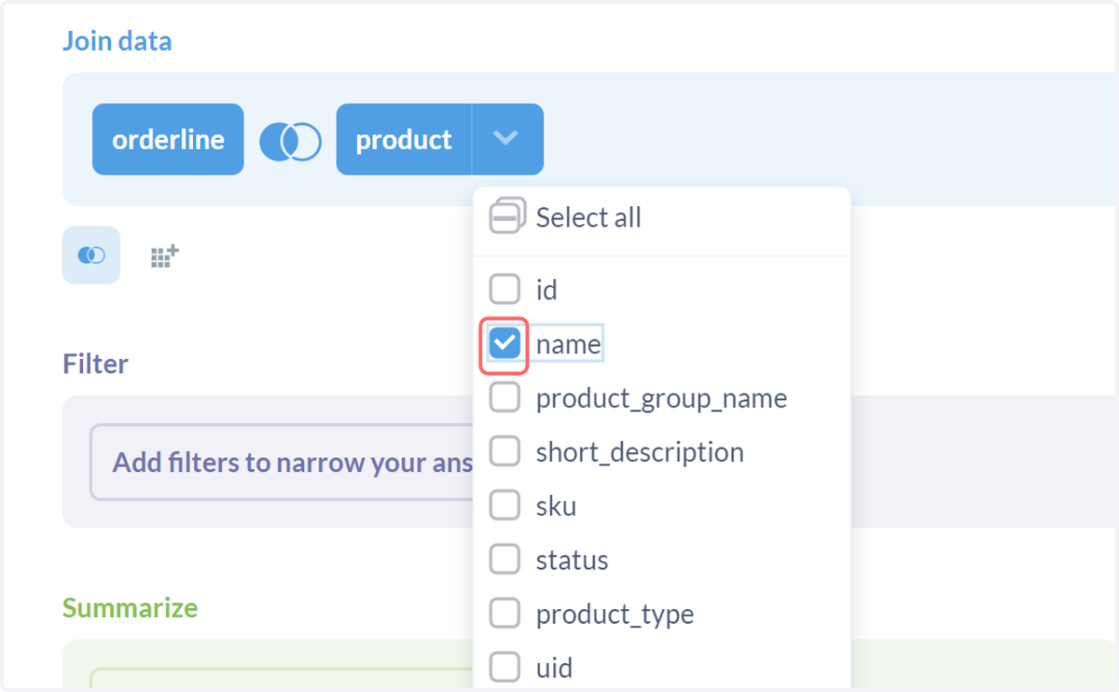Click the product_type label
The image size is (1119, 692).
point(615,615)
